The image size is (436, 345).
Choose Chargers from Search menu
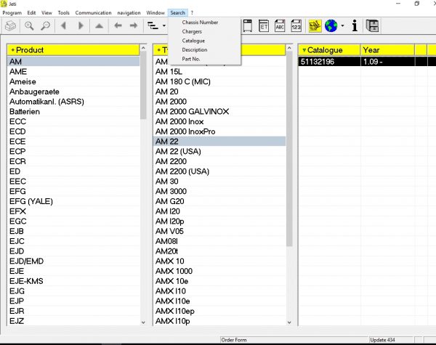[192, 31]
